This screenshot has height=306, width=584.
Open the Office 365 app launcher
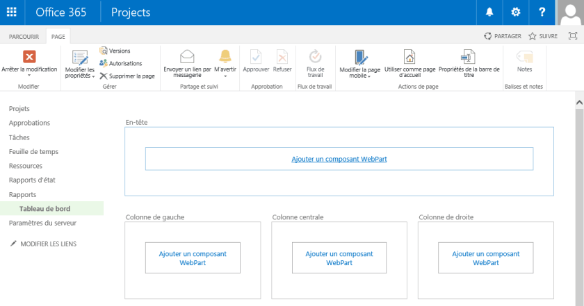12,12
